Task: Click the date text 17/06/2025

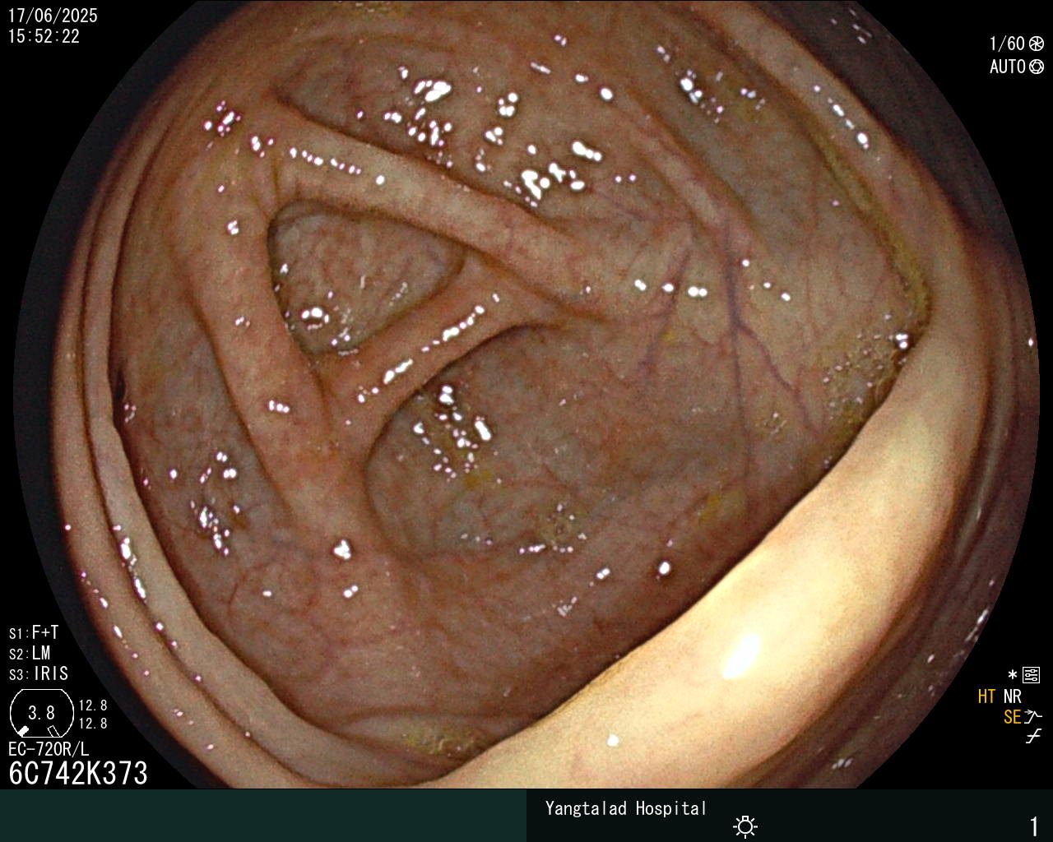Action: coord(53,16)
